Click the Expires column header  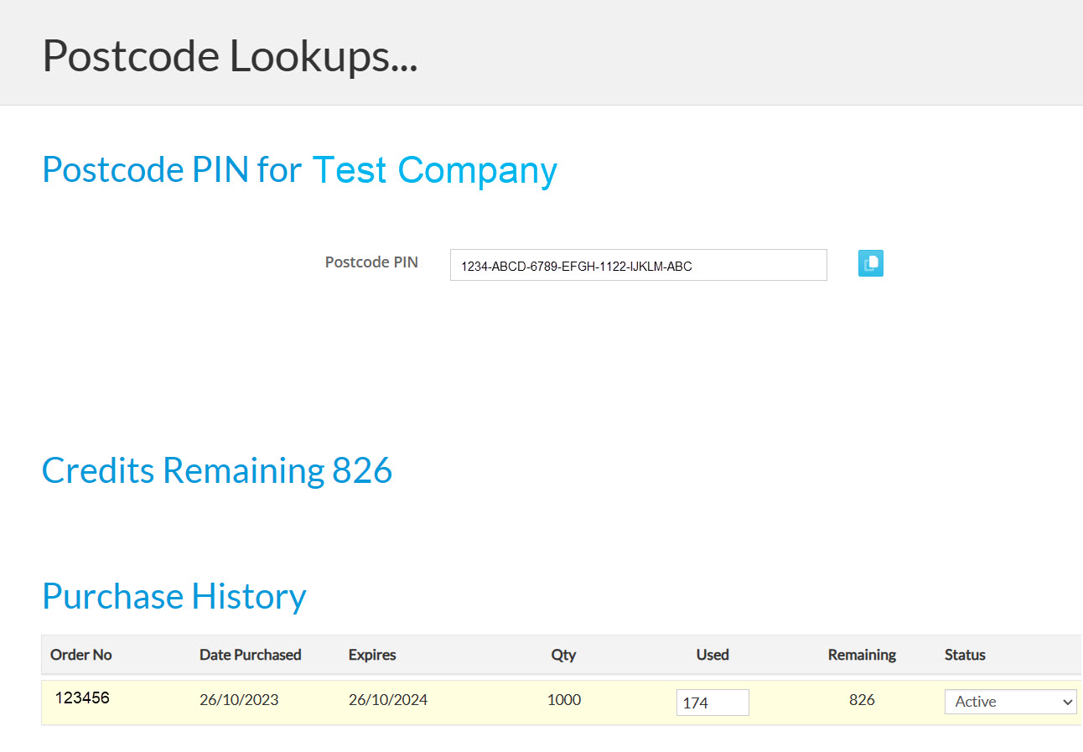click(x=372, y=655)
